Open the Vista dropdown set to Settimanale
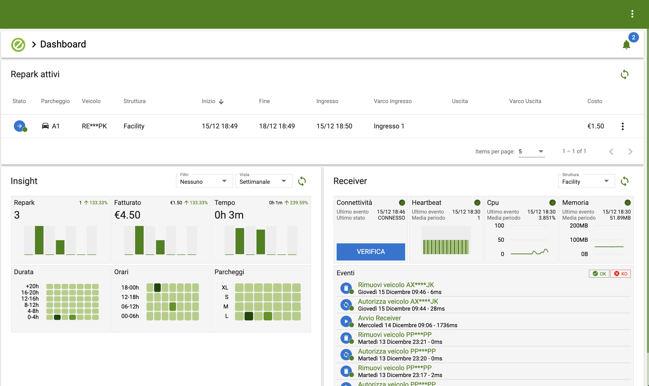This screenshot has width=649, height=386. [264, 181]
